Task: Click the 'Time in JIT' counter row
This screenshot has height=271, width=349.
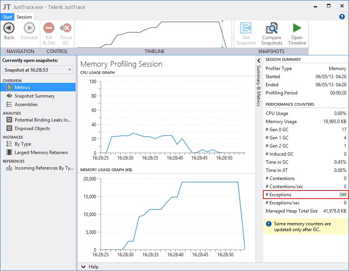Action: (x=306, y=170)
